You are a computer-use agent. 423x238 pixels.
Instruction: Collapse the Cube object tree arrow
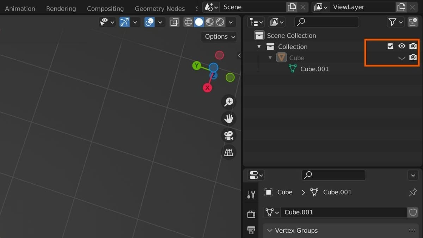point(270,57)
